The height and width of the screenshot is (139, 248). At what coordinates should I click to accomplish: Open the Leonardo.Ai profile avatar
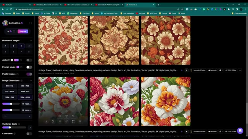[x=5, y=23]
